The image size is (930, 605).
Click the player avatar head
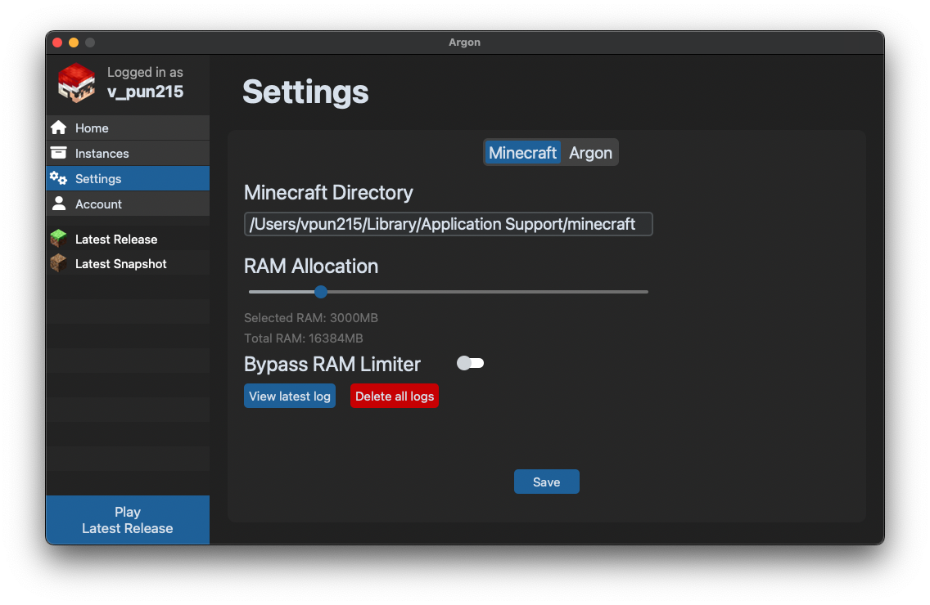76,83
